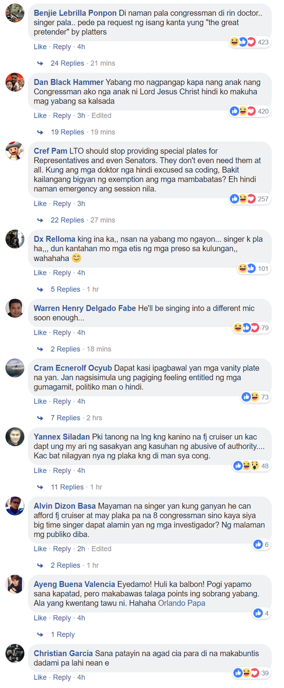Viewport: 284px width, 688px height.
Task: Reply to Cram Ecnerolf Ocyub's comment
Action: click(x=62, y=401)
